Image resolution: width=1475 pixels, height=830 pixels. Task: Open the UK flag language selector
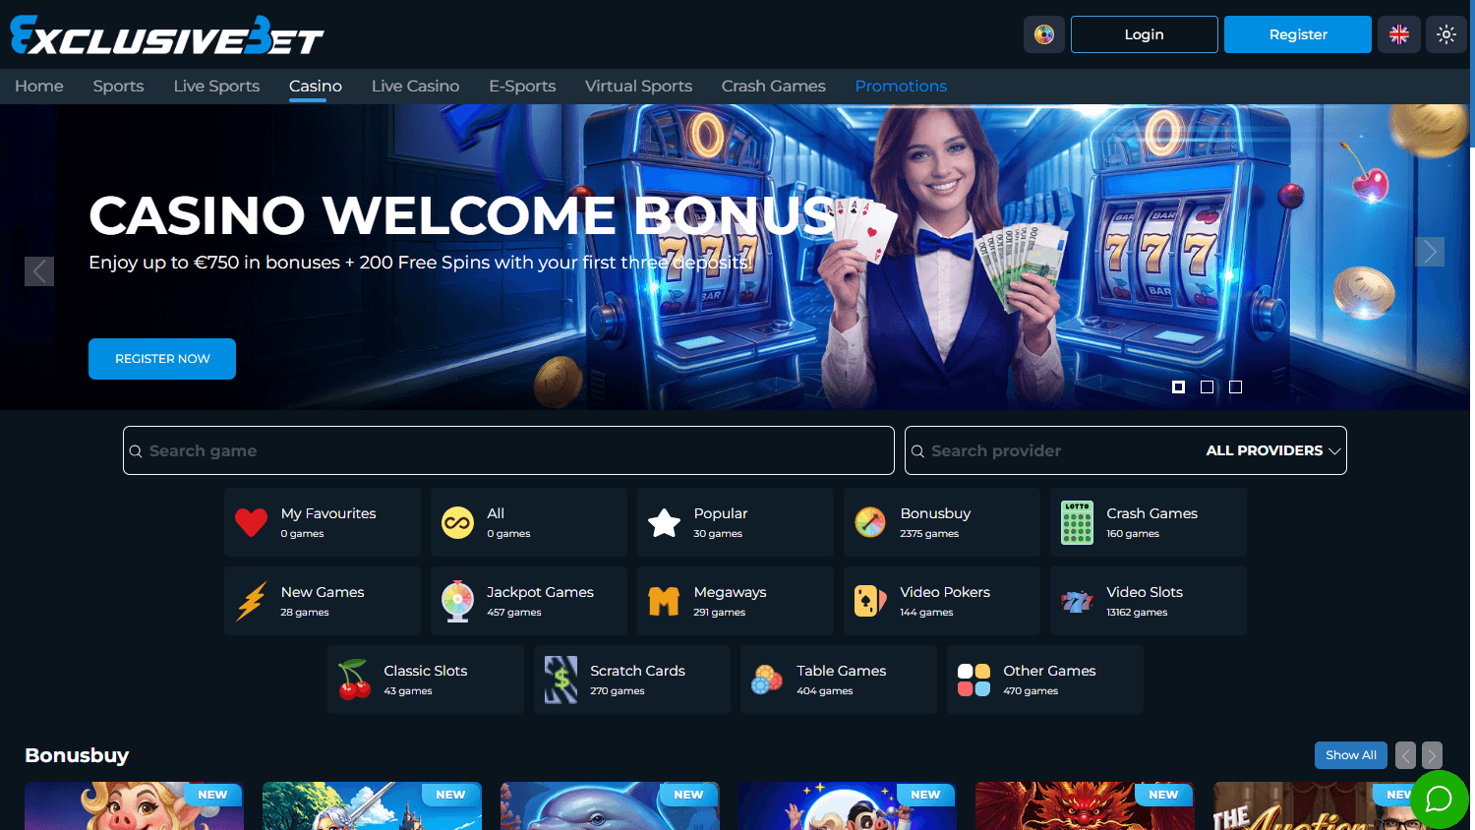point(1398,33)
